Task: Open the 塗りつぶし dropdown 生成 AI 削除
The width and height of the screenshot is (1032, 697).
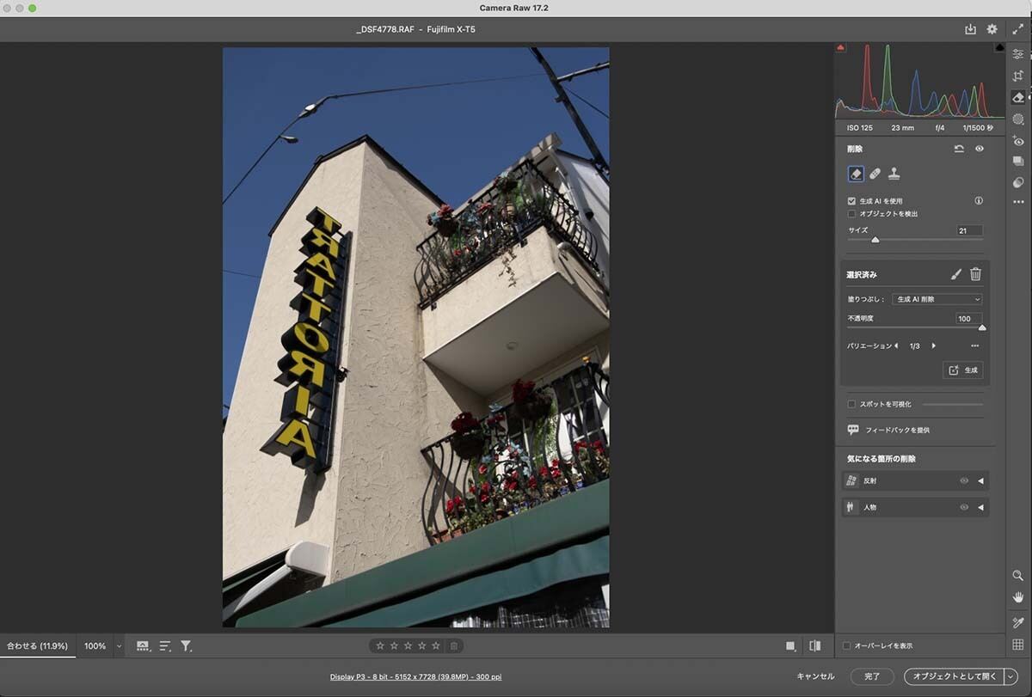Action: pyautogui.click(x=937, y=299)
